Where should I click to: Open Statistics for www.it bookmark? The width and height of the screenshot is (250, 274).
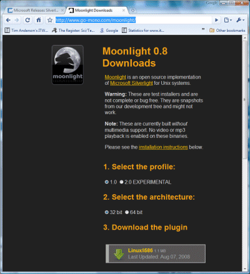[x=143, y=31]
